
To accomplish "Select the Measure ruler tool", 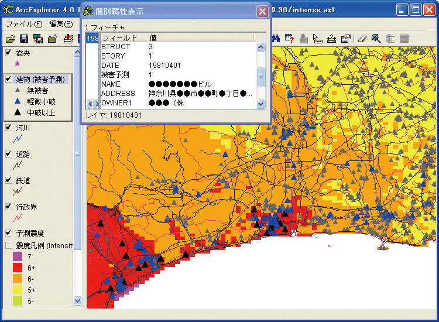I will pos(332,39).
